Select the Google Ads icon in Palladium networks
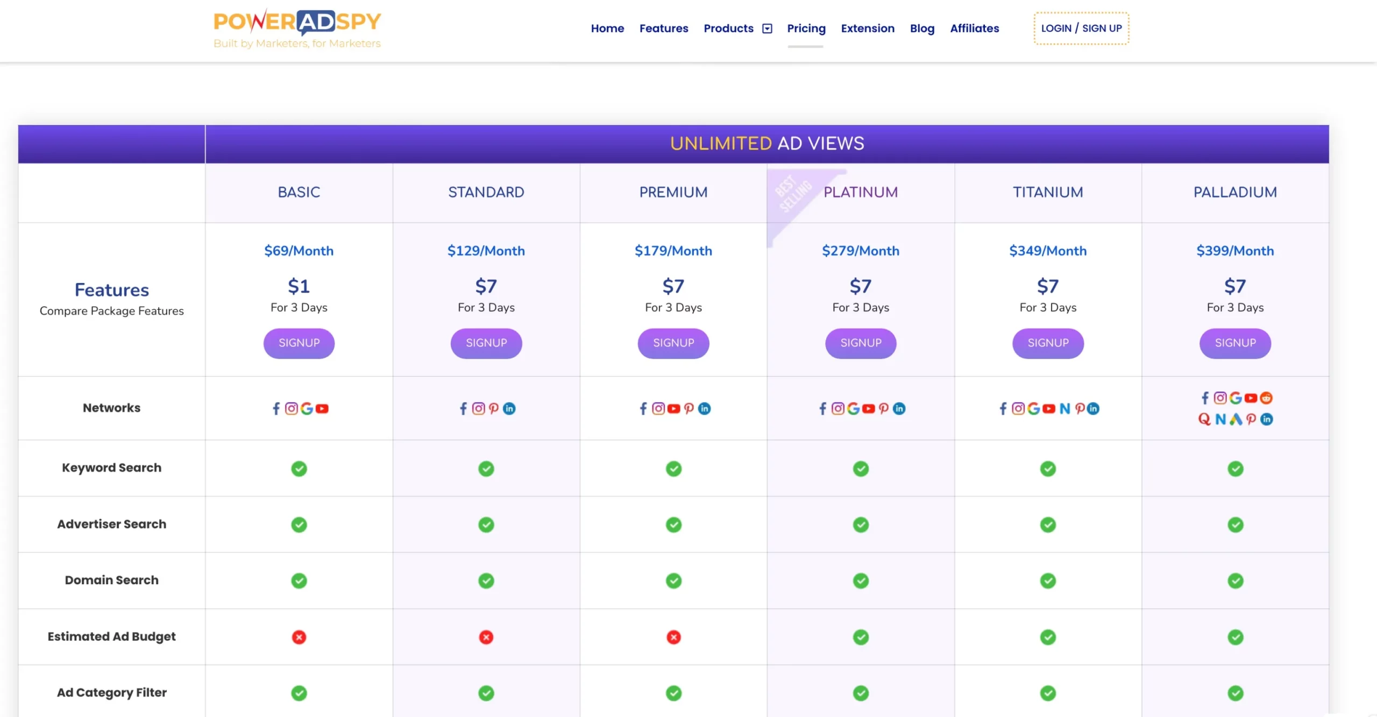1377x717 pixels. (x=1236, y=419)
